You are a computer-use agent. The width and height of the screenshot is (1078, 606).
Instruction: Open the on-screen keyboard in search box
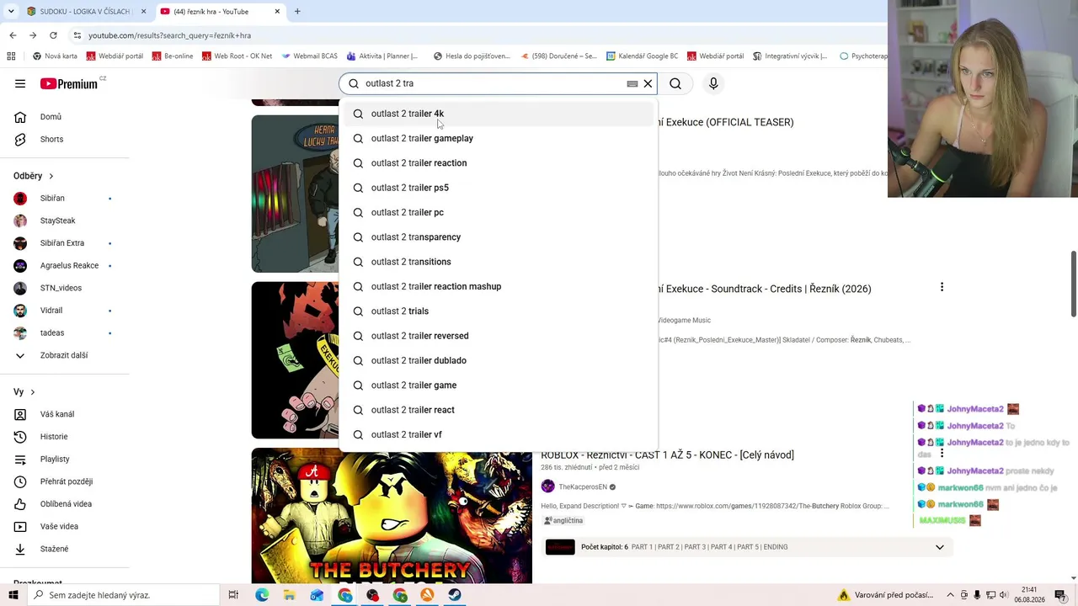pos(632,83)
